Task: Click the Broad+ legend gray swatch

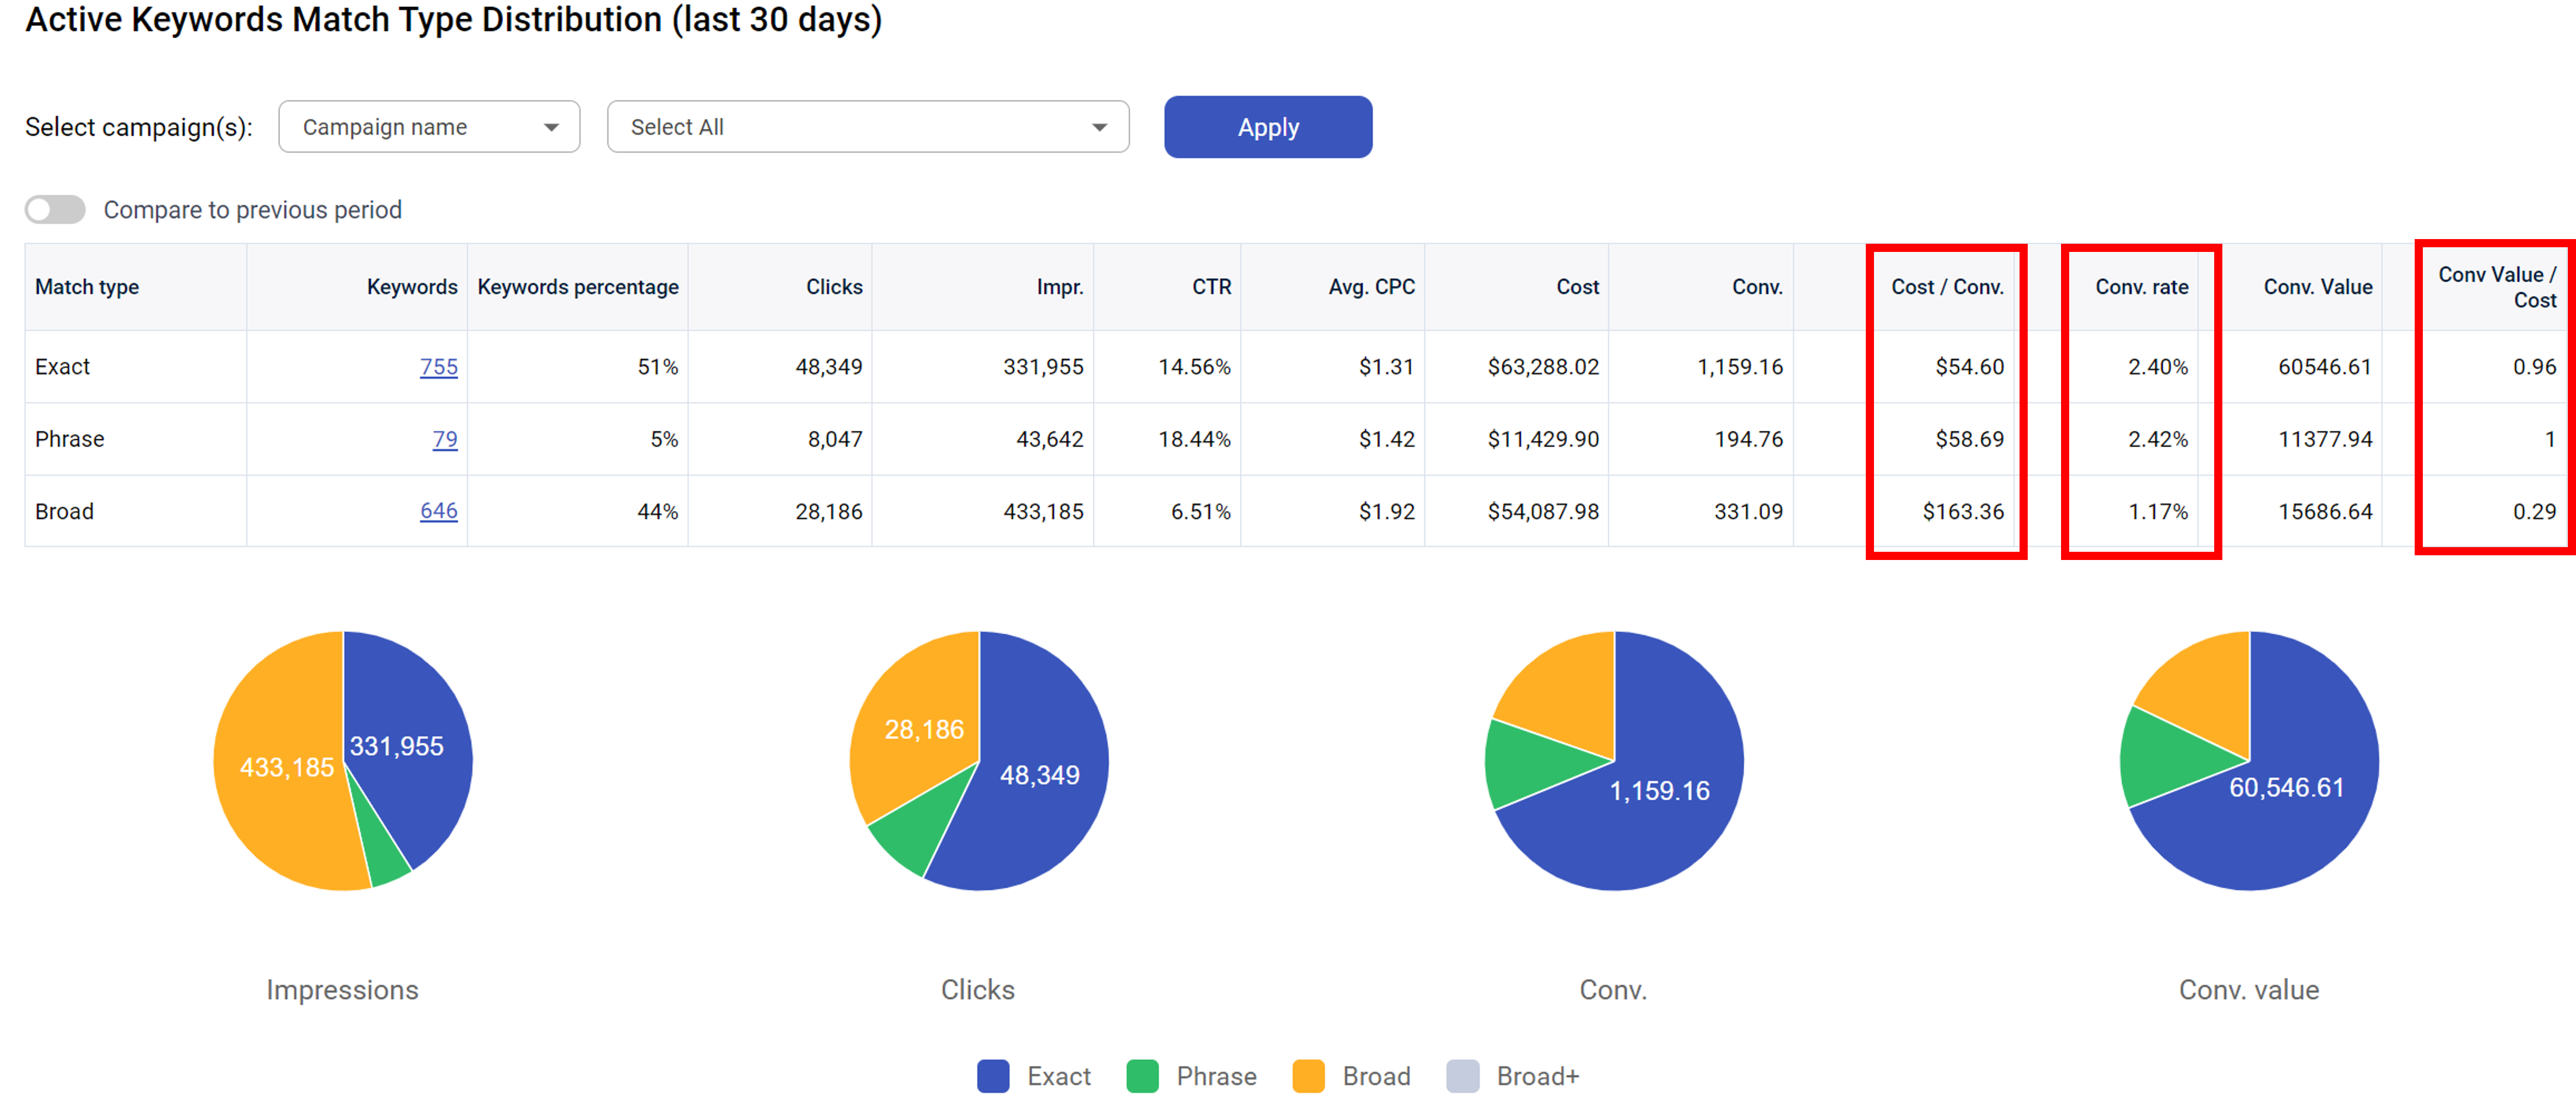Action: click(1462, 1076)
